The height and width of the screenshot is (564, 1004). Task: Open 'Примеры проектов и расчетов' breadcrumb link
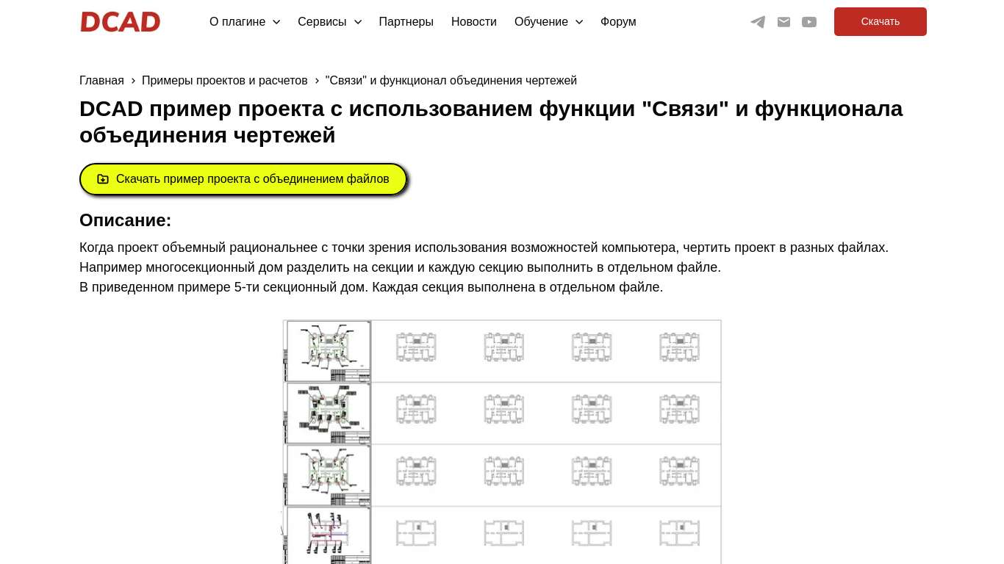click(224, 81)
